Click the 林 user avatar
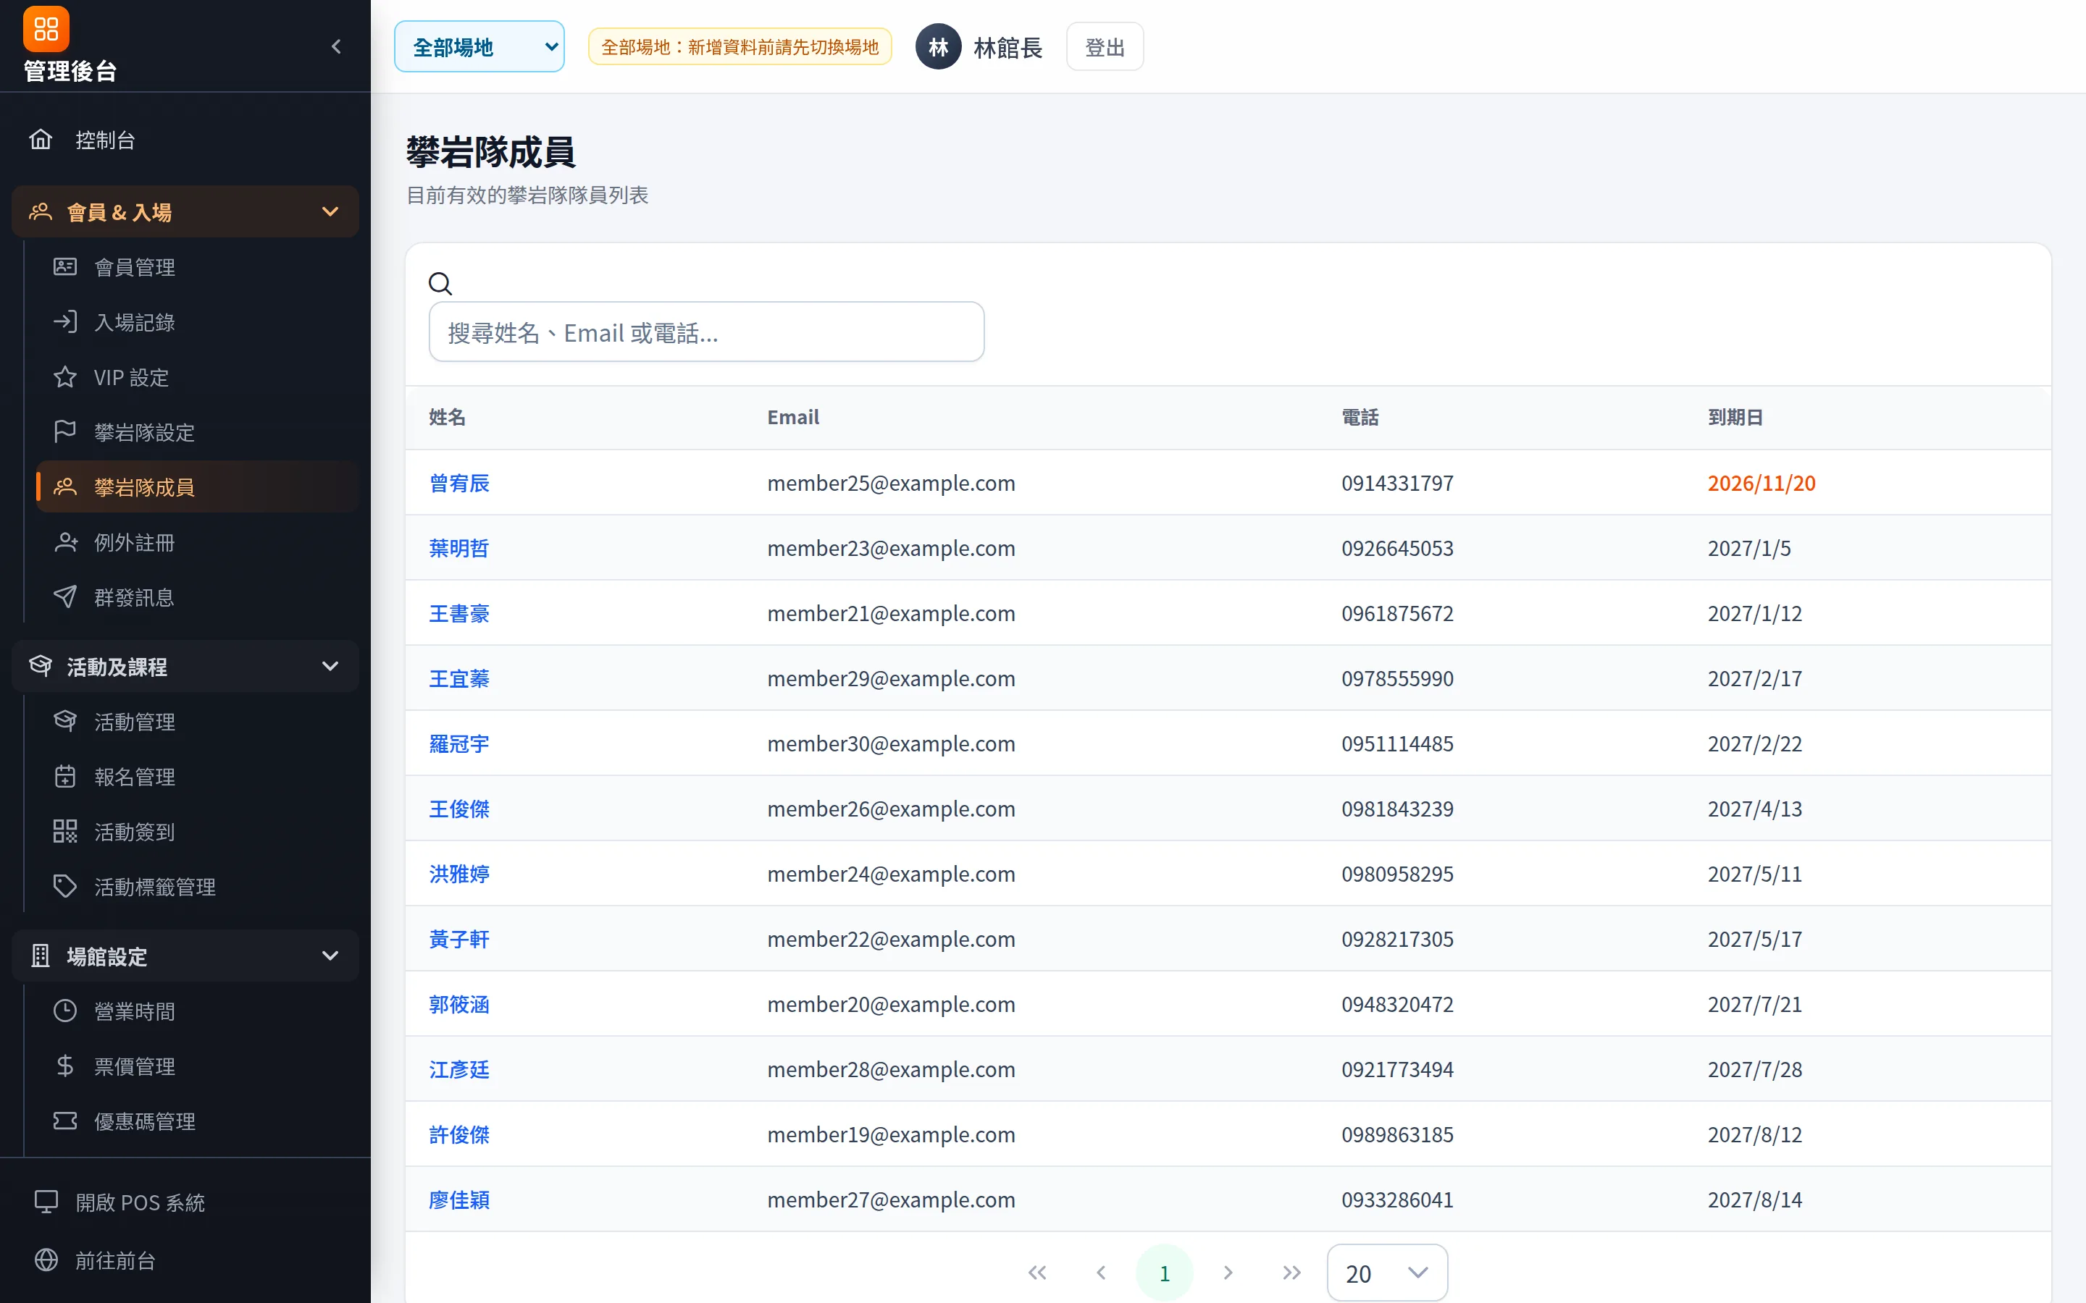The width and height of the screenshot is (2086, 1303). (x=938, y=46)
